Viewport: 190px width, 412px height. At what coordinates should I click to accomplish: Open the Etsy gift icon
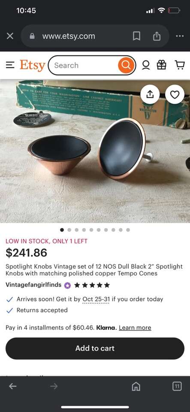(x=162, y=65)
